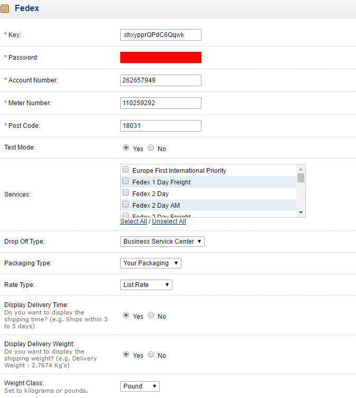Click the Services label

pos(17,195)
